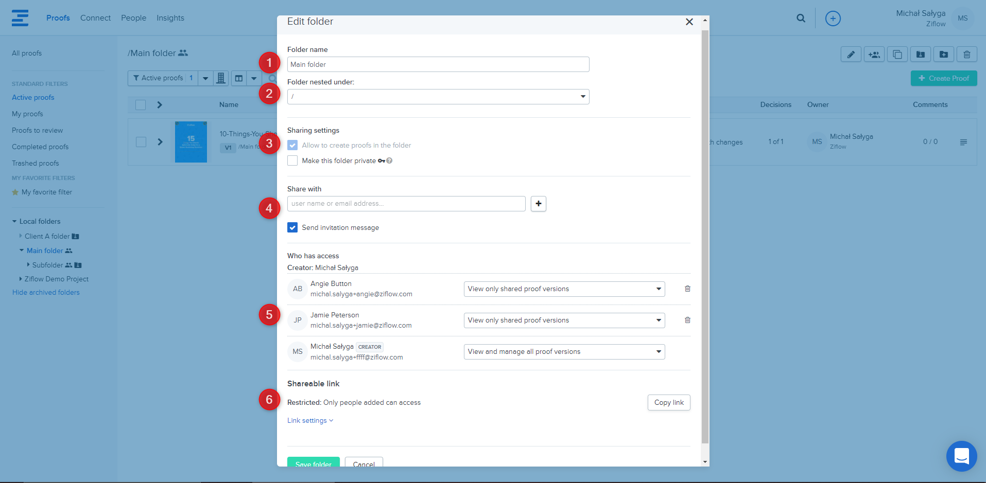
Task: Open the search magnifier in top bar
Action: (801, 18)
